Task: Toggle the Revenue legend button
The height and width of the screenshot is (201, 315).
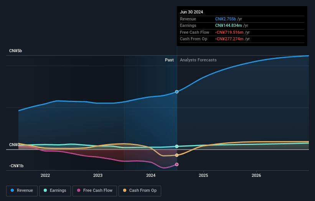Action: click(x=22, y=191)
